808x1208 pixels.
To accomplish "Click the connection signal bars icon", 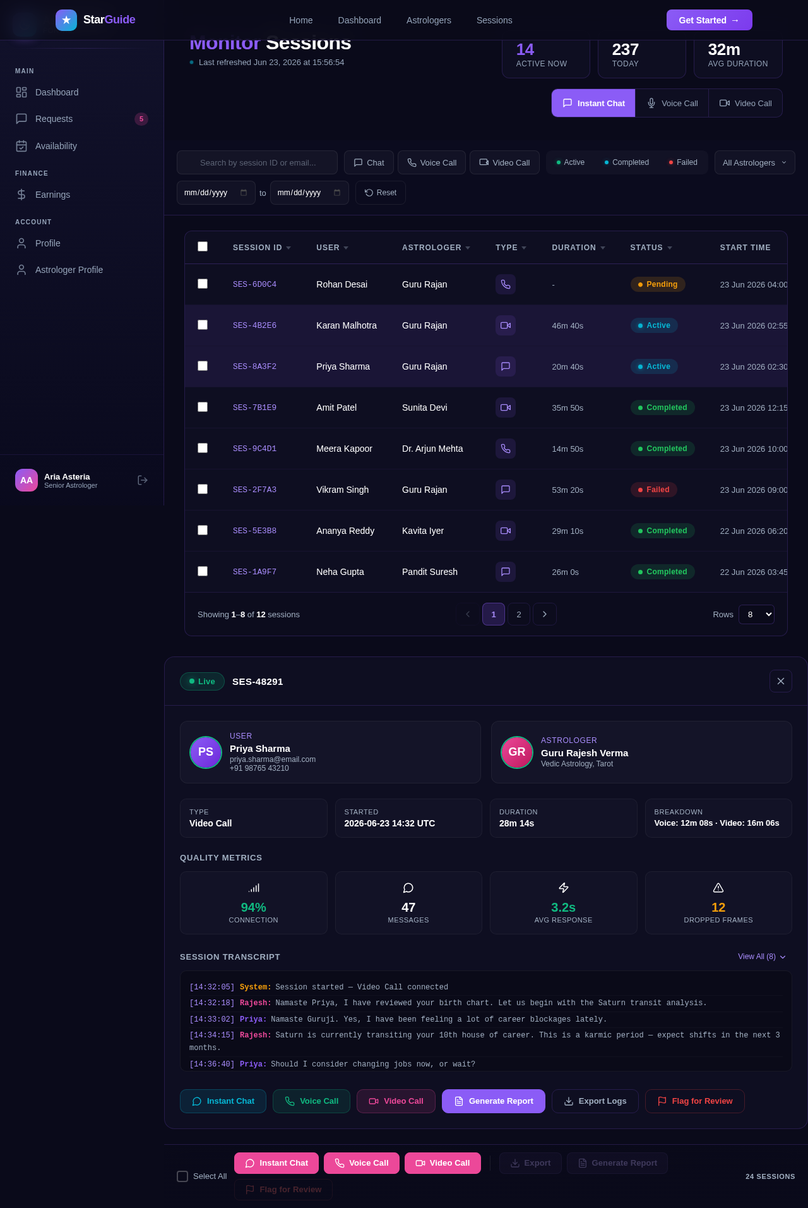I will pos(254,888).
